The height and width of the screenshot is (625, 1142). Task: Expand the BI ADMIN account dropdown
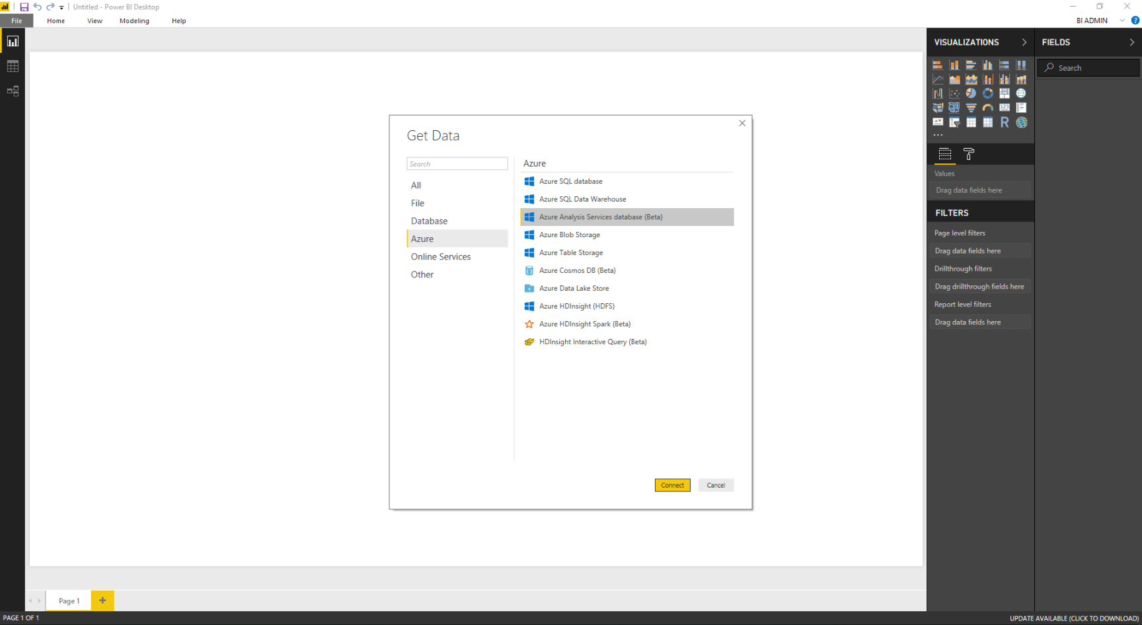pyautogui.click(x=1122, y=20)
